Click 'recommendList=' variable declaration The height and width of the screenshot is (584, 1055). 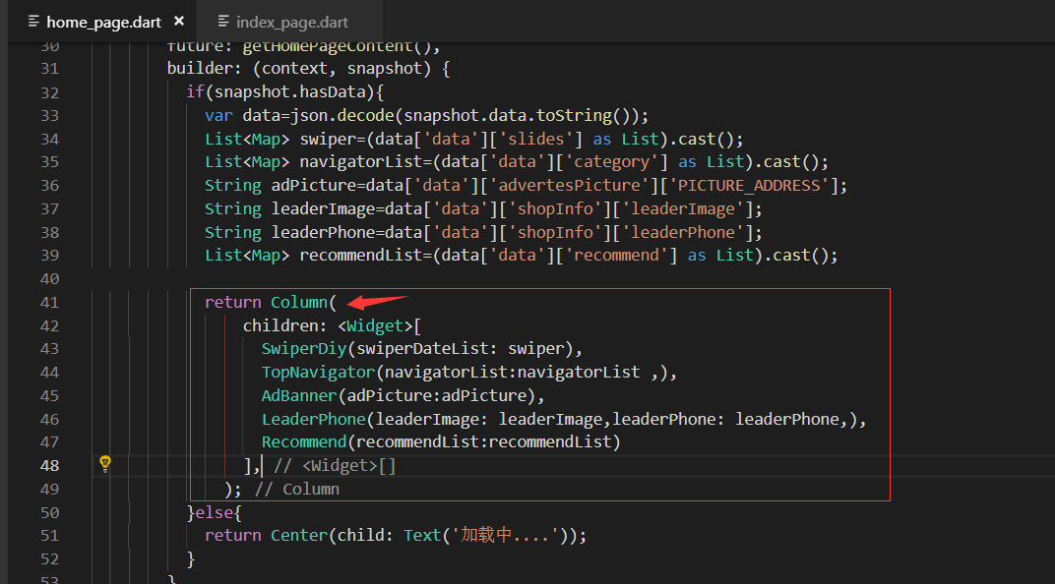tap(366, 256)
